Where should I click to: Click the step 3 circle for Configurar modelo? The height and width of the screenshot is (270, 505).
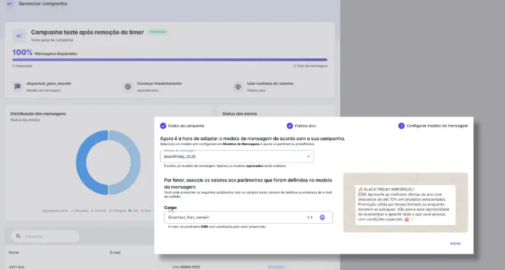click(401, 126)
